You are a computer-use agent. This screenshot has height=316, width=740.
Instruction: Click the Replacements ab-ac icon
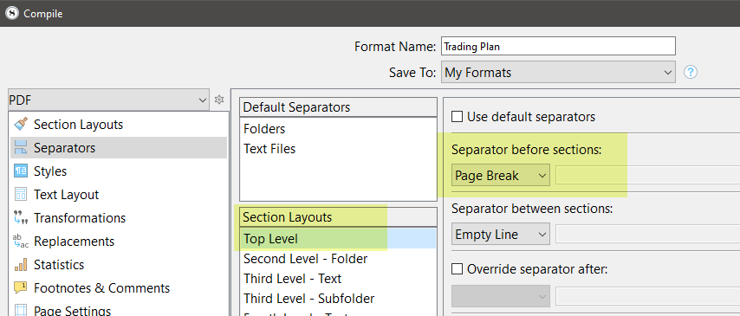(21, 241)
